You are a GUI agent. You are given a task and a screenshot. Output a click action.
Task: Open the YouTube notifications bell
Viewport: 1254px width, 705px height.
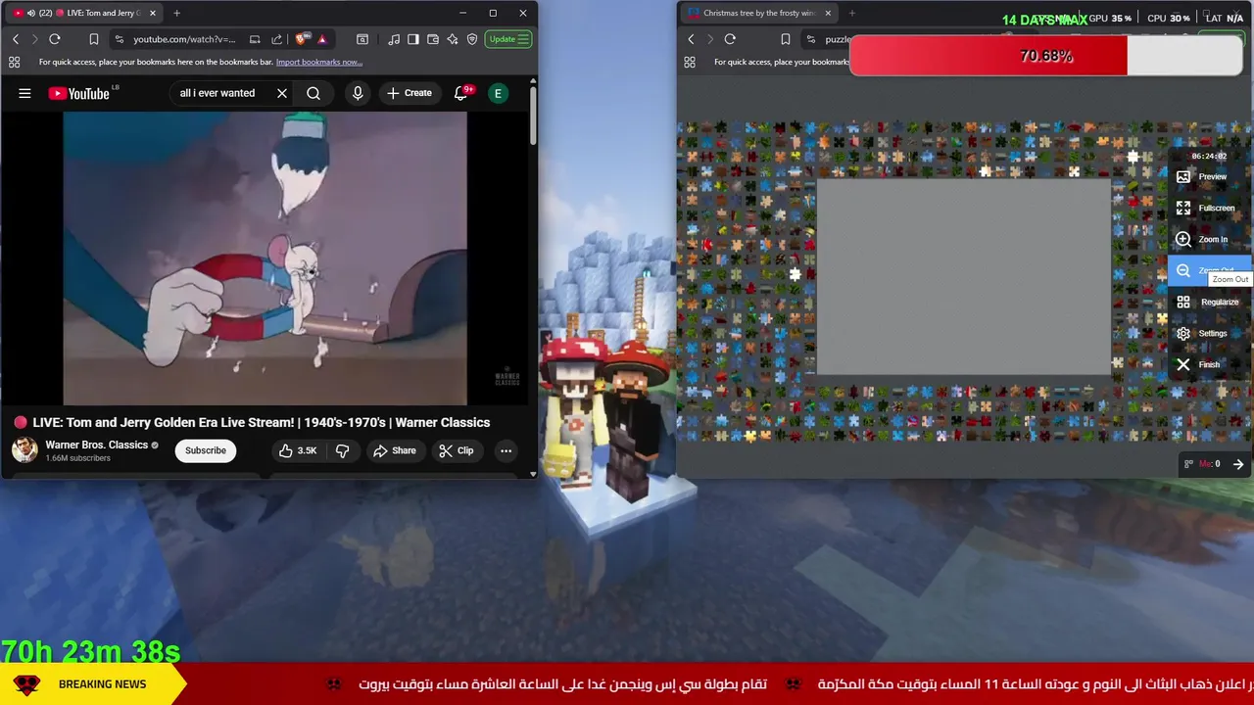pos(461,93)
